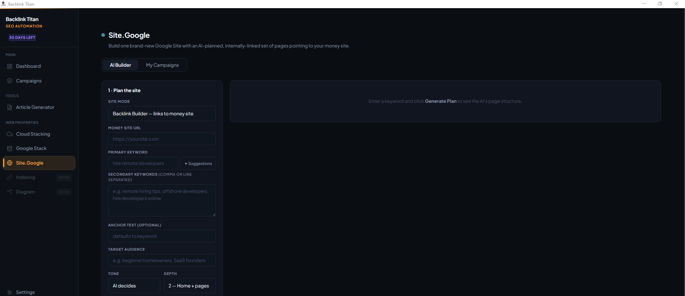
Task: Click the Backlink Titan title bar app icon
Action: point(3,4)
